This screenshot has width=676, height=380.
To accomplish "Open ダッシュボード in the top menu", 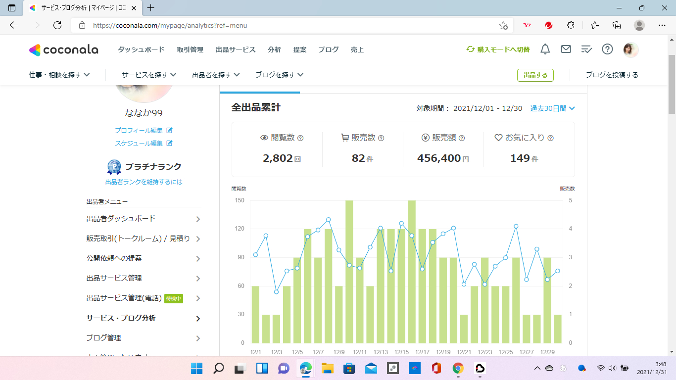I will pos(141,49).
